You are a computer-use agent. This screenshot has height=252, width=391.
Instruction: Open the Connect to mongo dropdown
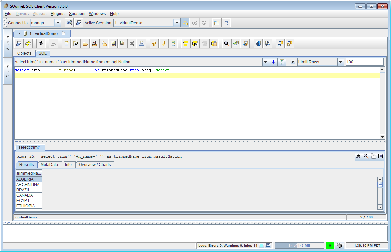[x=58, y=23]
